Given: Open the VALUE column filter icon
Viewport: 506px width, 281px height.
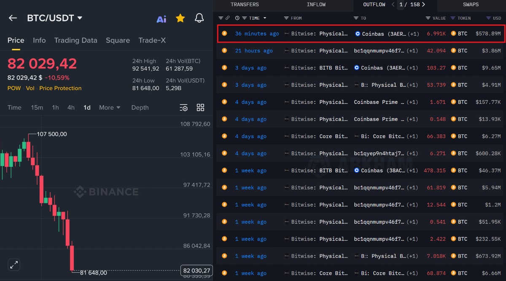Looking at the screenshot, I should [x=428, y=18].
